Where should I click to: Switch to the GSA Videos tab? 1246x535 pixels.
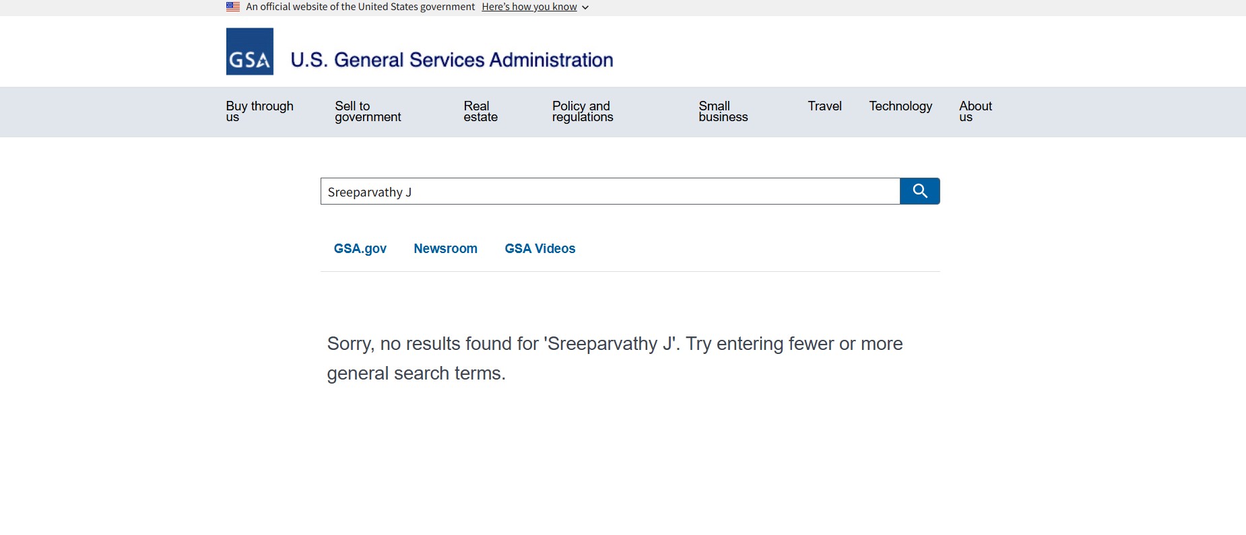(540, 248)
